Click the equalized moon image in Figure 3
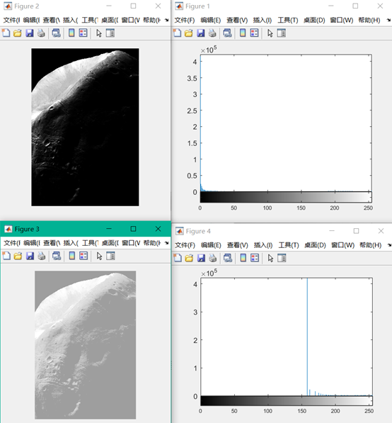Viewport: 392px width, 423px height. click(x=85, y=345)
